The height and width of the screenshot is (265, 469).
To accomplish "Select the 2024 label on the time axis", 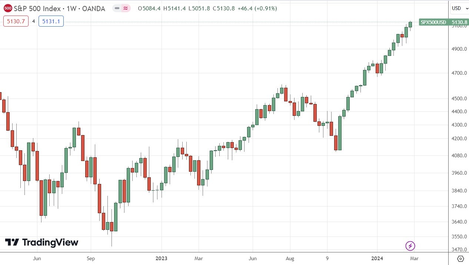I will pos(377,258).
